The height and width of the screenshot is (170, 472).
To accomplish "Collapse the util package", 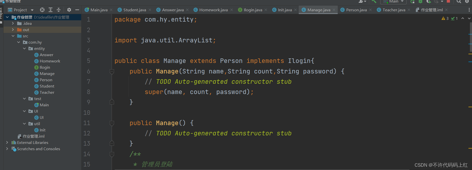I will [x=24, y=124].
